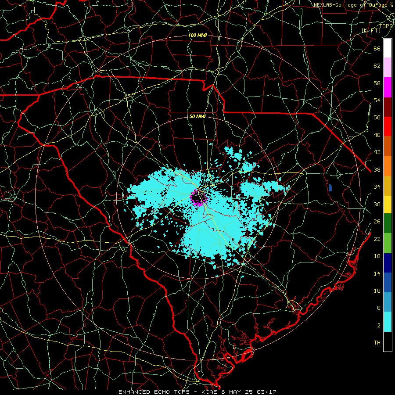Select the 30 legend value
Screen dimensions: 395x395
pos(377,204)
